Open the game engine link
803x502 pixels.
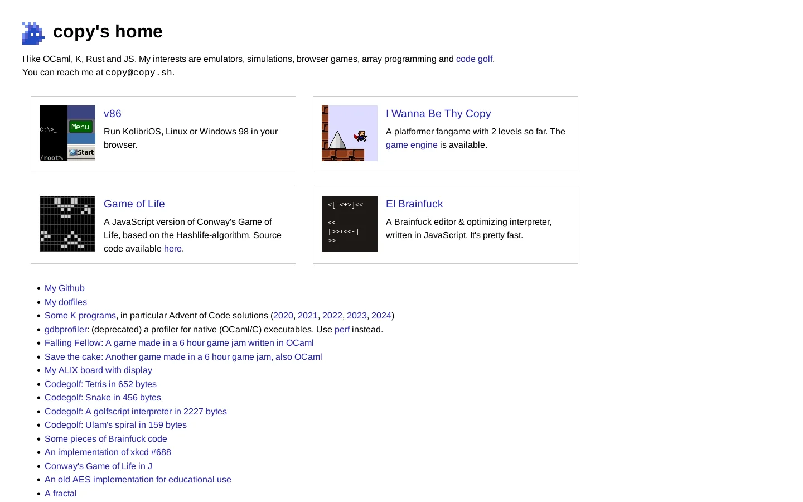click(x=412, y=145)
